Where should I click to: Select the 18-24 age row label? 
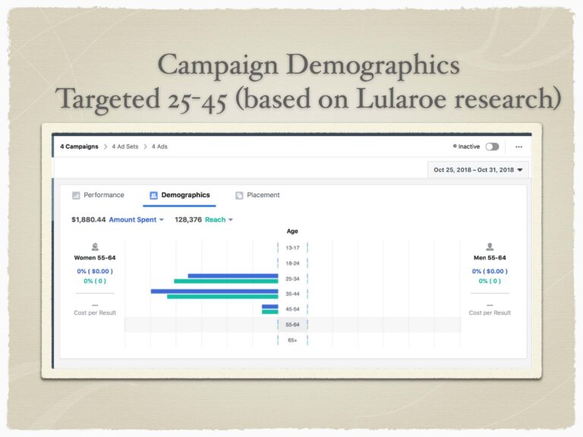pyautogui.click(x=292, y=263)
